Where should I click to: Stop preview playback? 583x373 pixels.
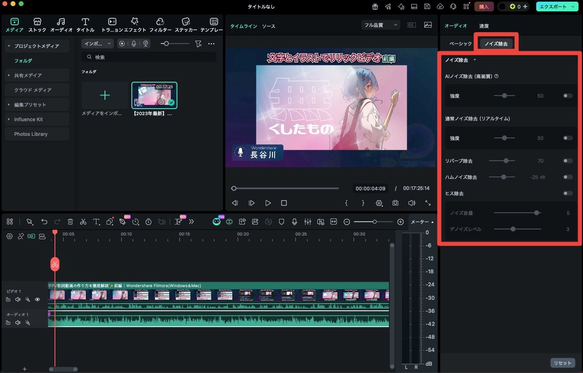284,203
